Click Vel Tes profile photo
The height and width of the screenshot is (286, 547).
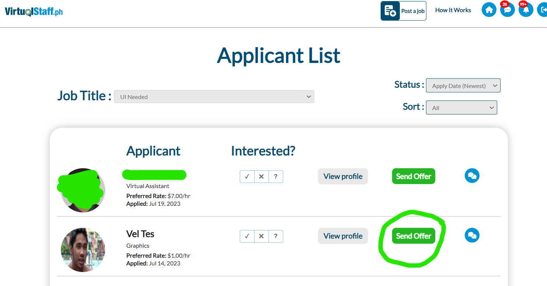tap(83, 250)
